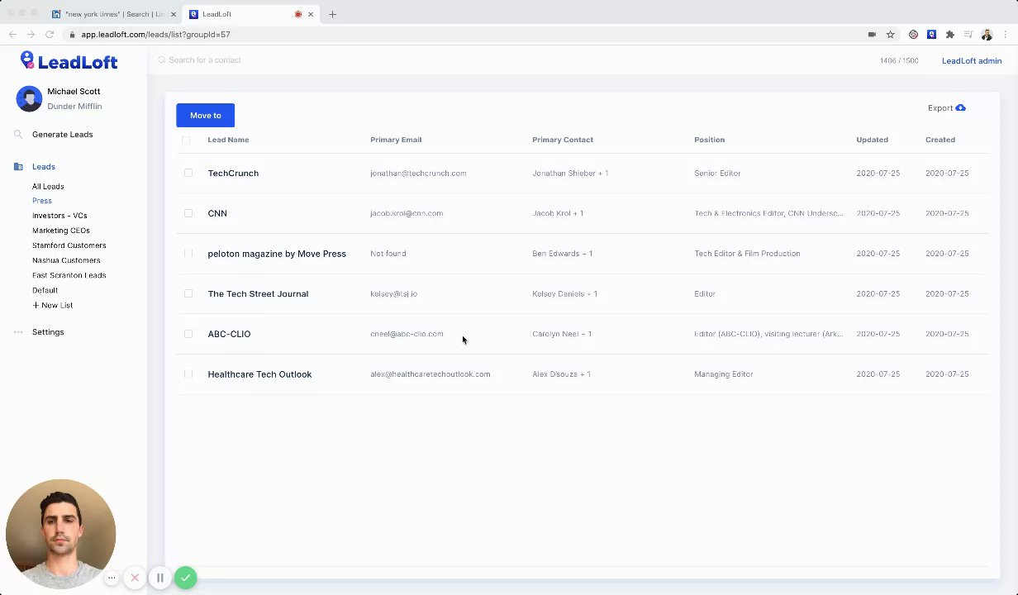Viewport: 1018px width, 595px height.
Task: Open the TechCrunch lead
Action: (233, 173)
